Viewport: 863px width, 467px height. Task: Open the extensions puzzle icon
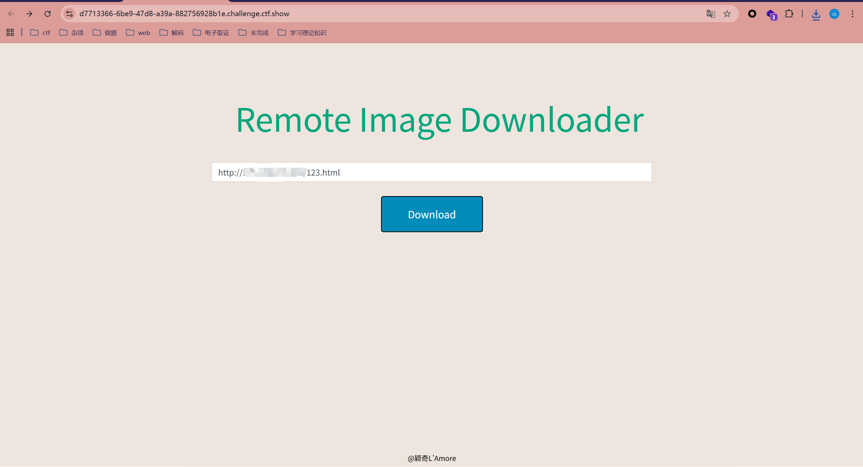[789, 14]
